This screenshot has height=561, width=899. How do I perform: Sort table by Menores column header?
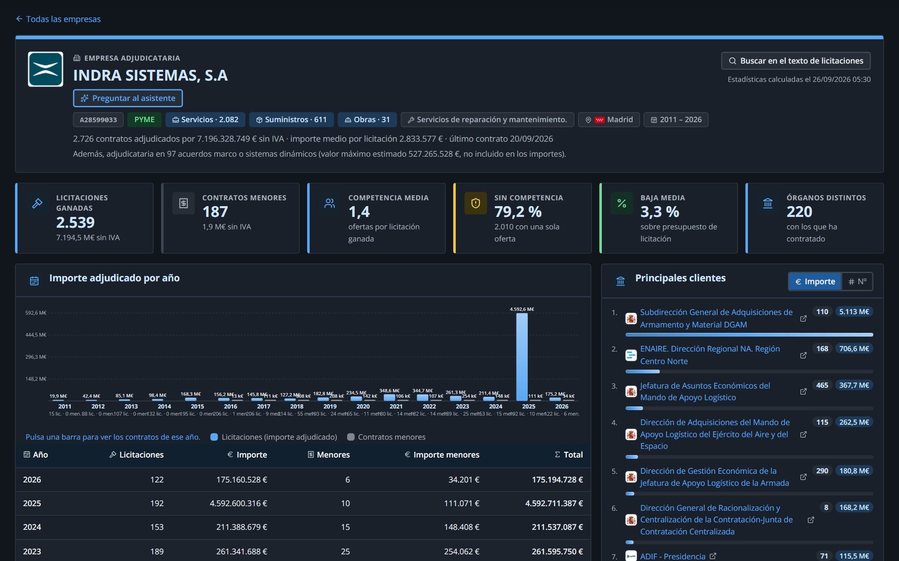[329, 455]
